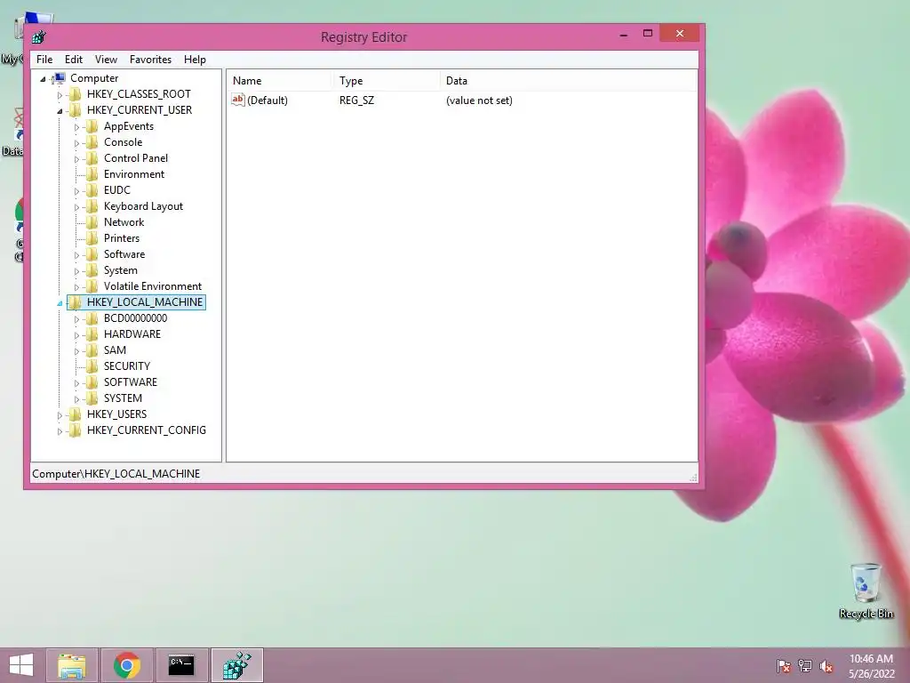Open the Favorites menu
The width and height of the screenshot is (910, 683).
point(150,60)
